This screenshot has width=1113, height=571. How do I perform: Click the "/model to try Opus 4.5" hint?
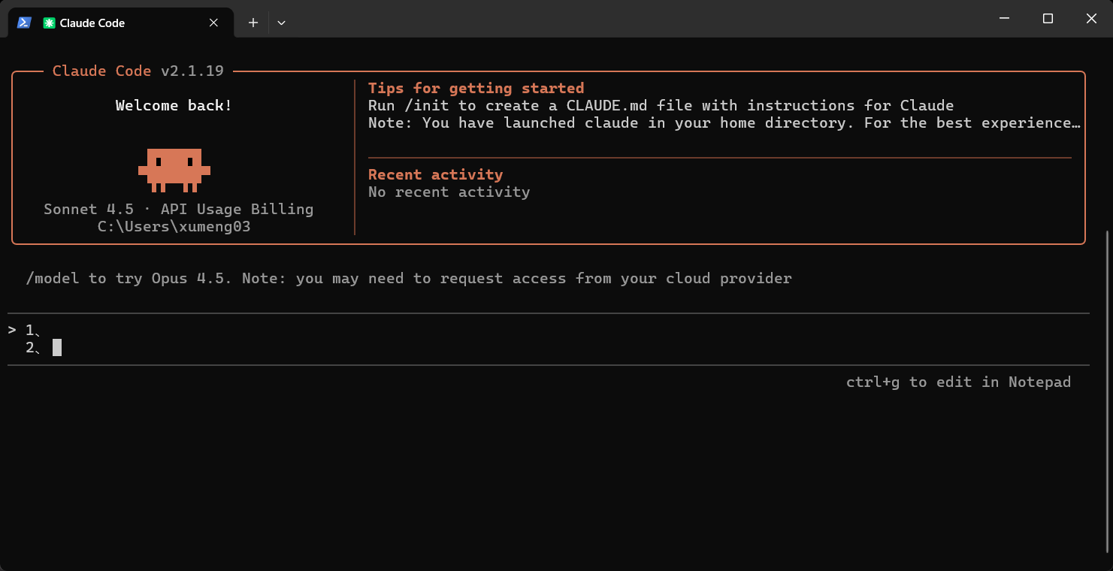409,278
